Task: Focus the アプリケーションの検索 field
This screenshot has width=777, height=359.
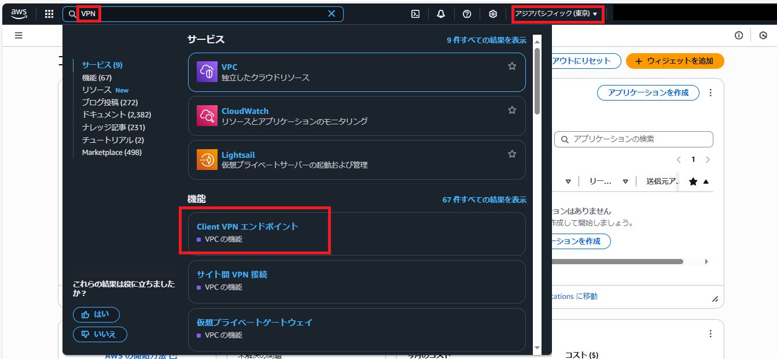Action: click(634, 139)
